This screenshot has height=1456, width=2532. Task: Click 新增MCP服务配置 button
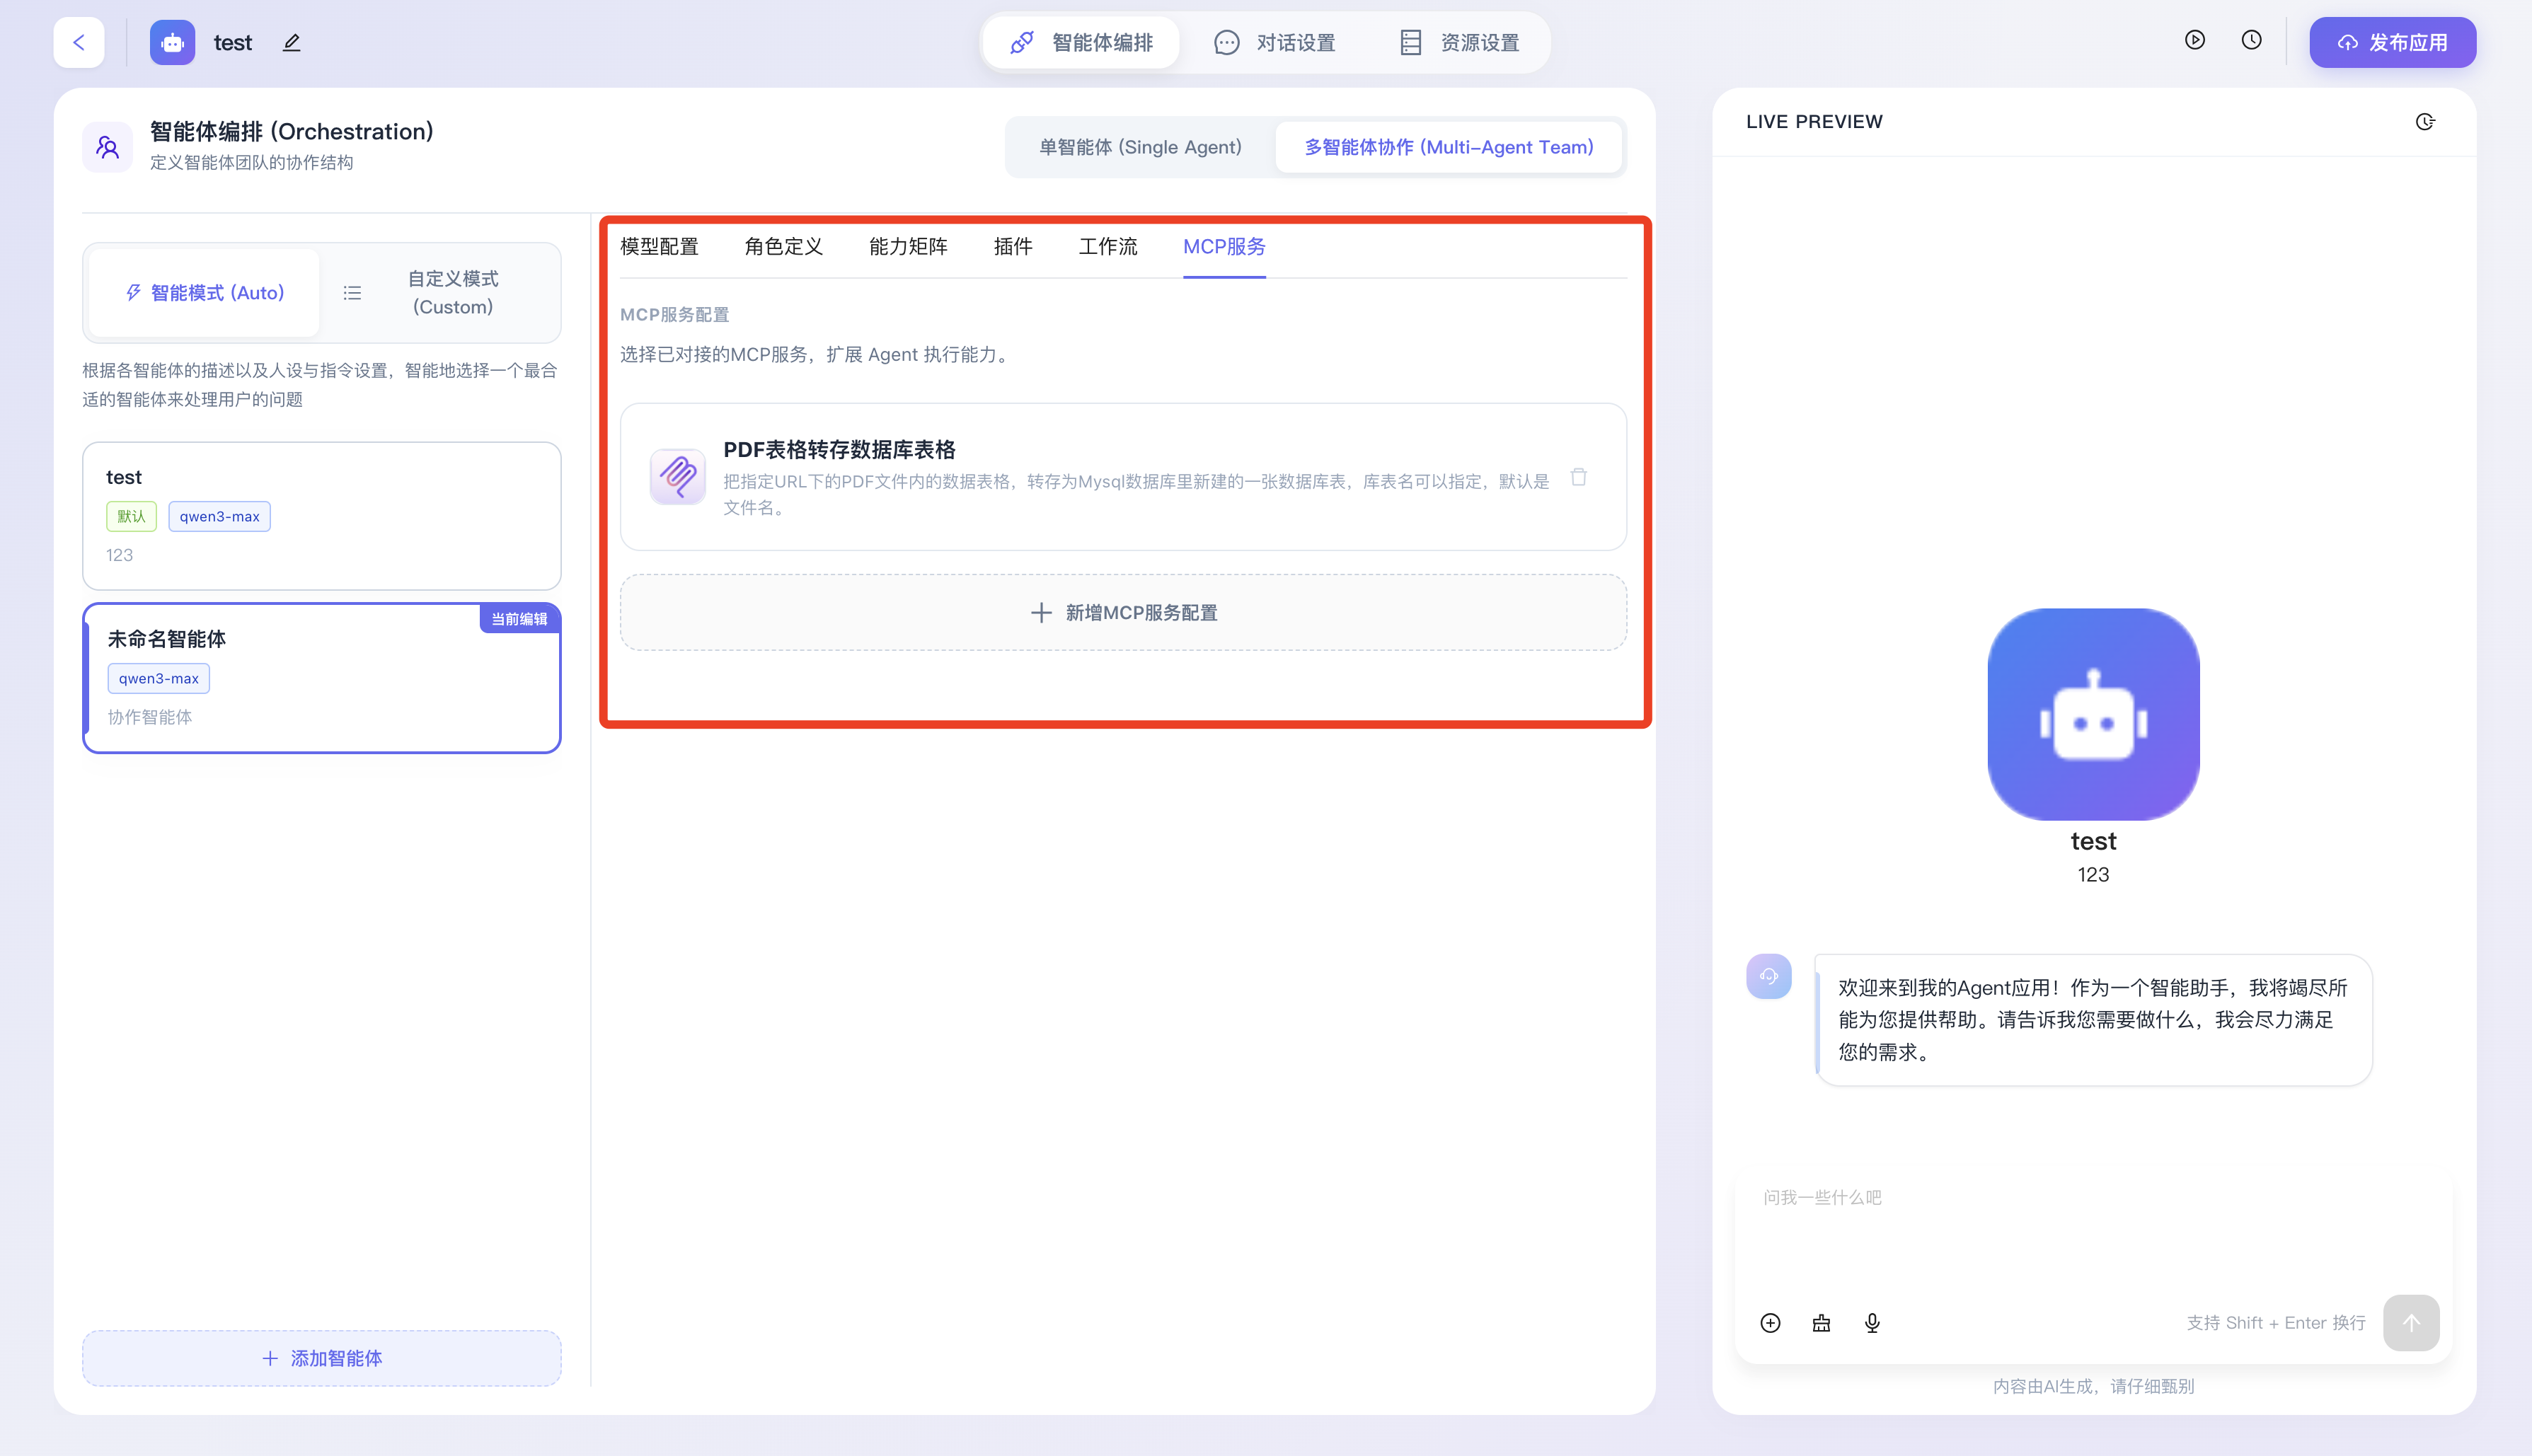1123,613
